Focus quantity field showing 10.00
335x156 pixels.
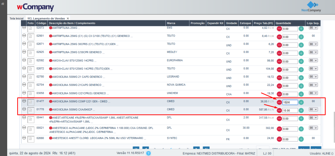point(290,110)
